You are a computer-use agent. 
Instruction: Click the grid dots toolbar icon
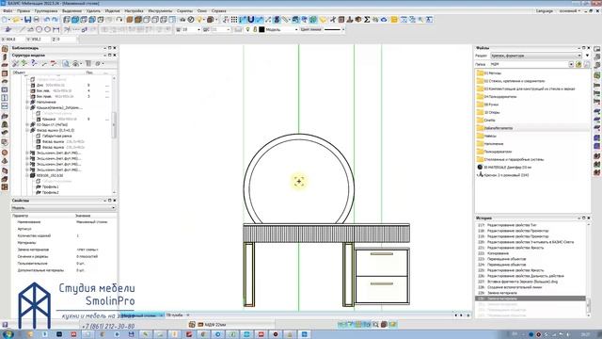pos(234,19)
